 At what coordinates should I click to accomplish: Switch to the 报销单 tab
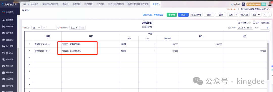(x=65, y=4)
